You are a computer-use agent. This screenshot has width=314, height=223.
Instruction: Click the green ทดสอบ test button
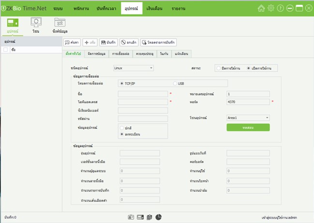pyautogui.click(x=248, y=127)
